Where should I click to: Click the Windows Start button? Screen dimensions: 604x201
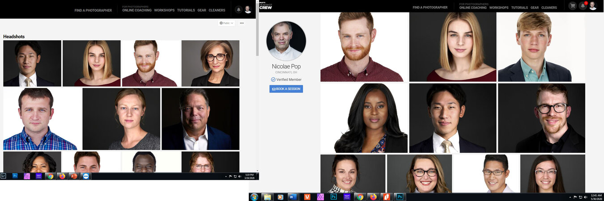(x=254, y=197)
